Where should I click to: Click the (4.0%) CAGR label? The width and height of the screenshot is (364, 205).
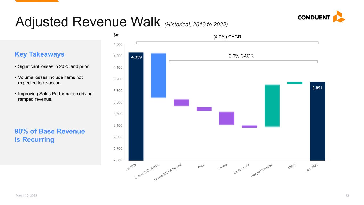tap(227, 37)
